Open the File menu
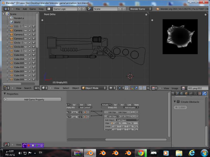Screen dimensions: 210x157 pos(18,9)
